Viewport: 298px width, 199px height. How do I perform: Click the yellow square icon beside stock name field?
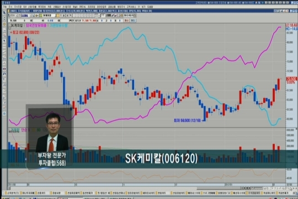click(57, 15)
